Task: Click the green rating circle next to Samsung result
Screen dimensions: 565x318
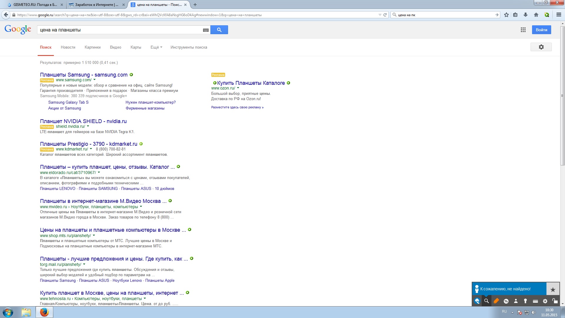Action: 131,75
